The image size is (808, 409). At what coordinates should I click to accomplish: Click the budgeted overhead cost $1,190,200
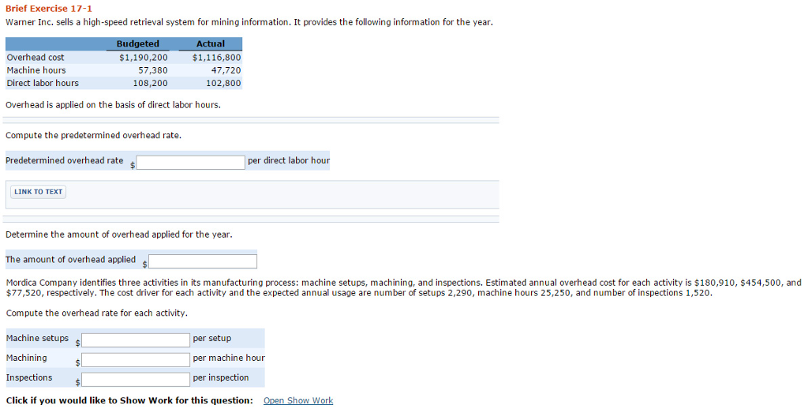tap(143, 58)
